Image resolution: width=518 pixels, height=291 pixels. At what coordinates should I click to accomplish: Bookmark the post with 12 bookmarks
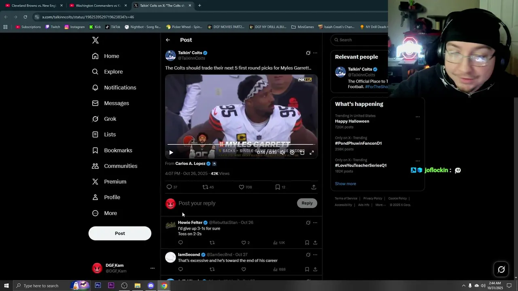tap(278, 187)
